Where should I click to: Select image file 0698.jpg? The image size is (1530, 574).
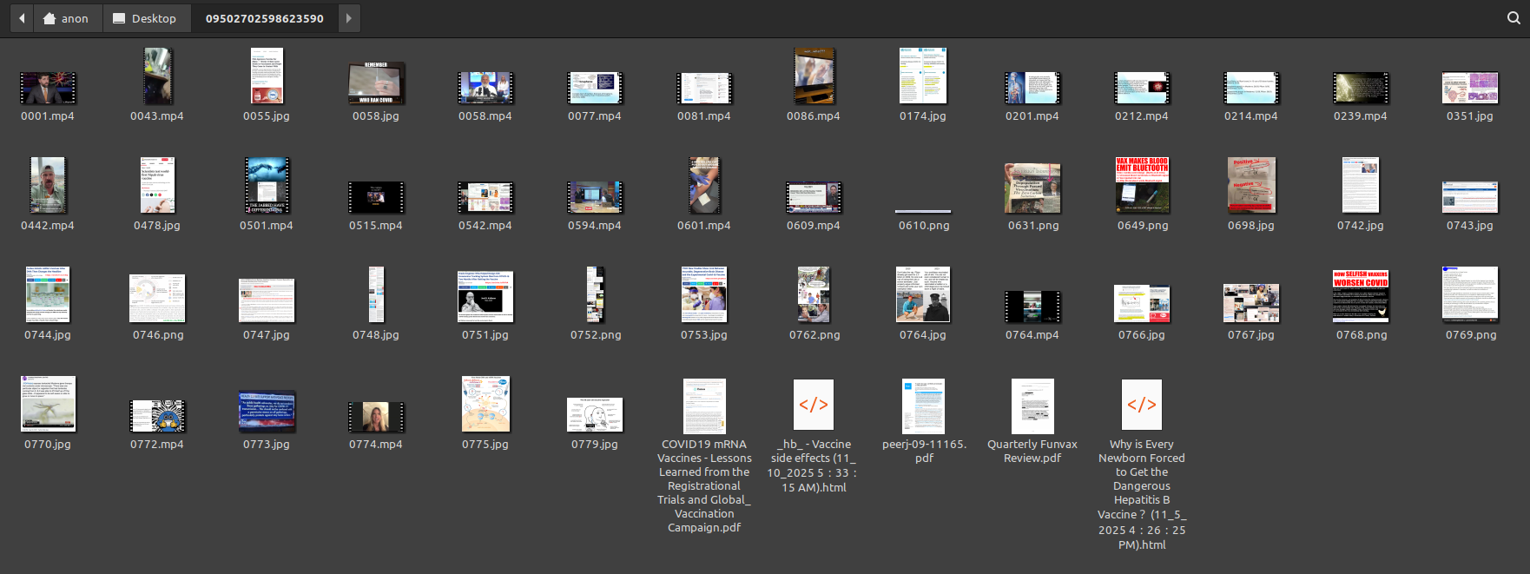click(x=1251, y=186)
